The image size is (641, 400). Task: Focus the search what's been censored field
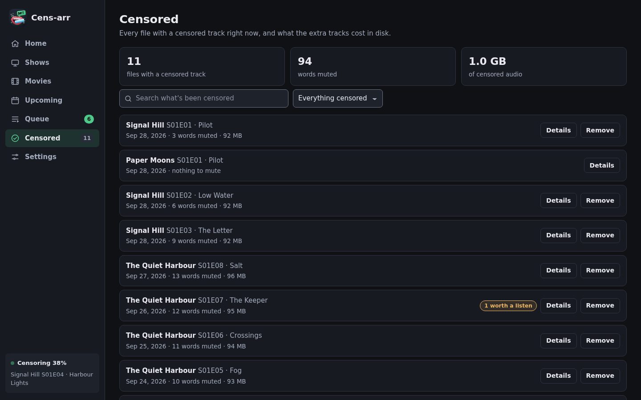pos(204,98)
